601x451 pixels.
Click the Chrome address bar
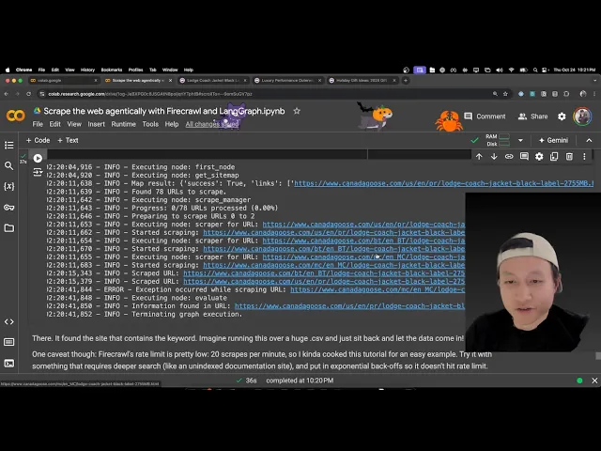coord(265,94)
